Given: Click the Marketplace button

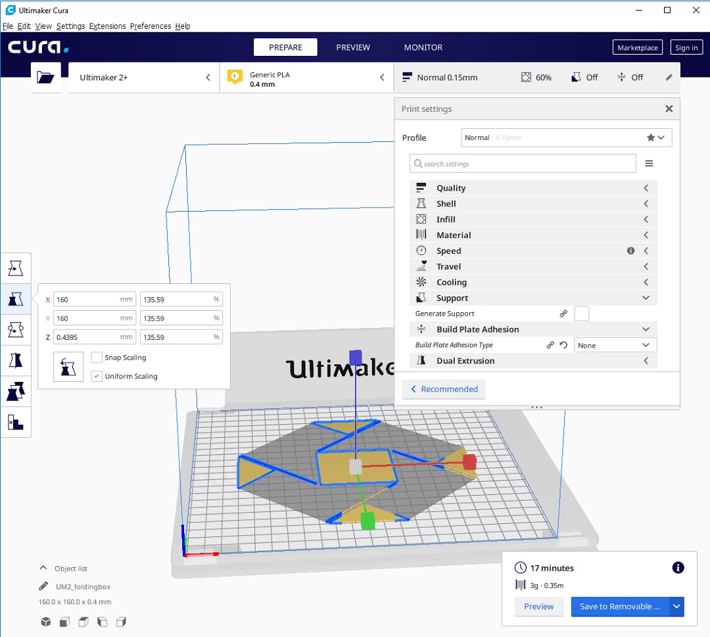Looking at the screenshot, I should pyautogui.click(x=638, y=47).
